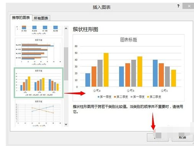Click the 图表标题 in the preview

[x=129, y=40]
